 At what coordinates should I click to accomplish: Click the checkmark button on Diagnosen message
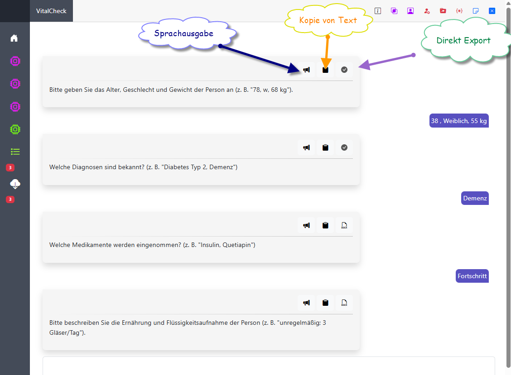pyautogui.click(x=344, y=147)
